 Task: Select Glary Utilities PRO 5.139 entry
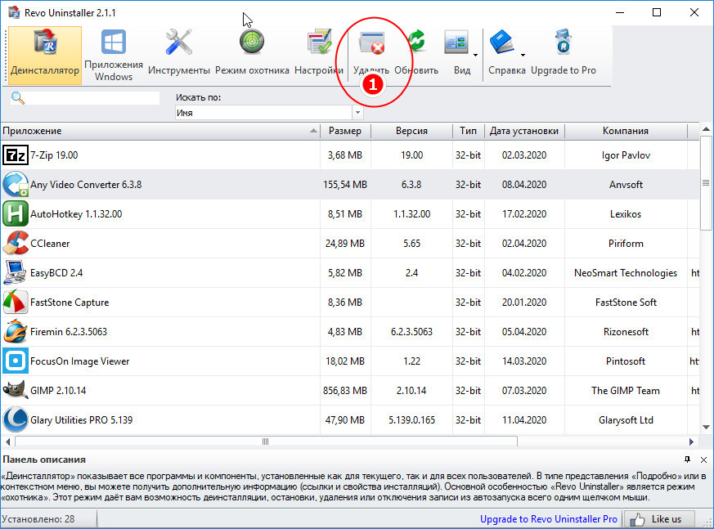pyautogui.click(x=82, y=420)
